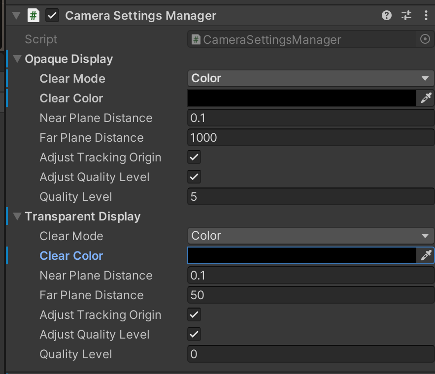Toggle Opaque Display Adjust Tracking Origin checkbox
This screenshot has height=374, width=435.
[195, 157]
